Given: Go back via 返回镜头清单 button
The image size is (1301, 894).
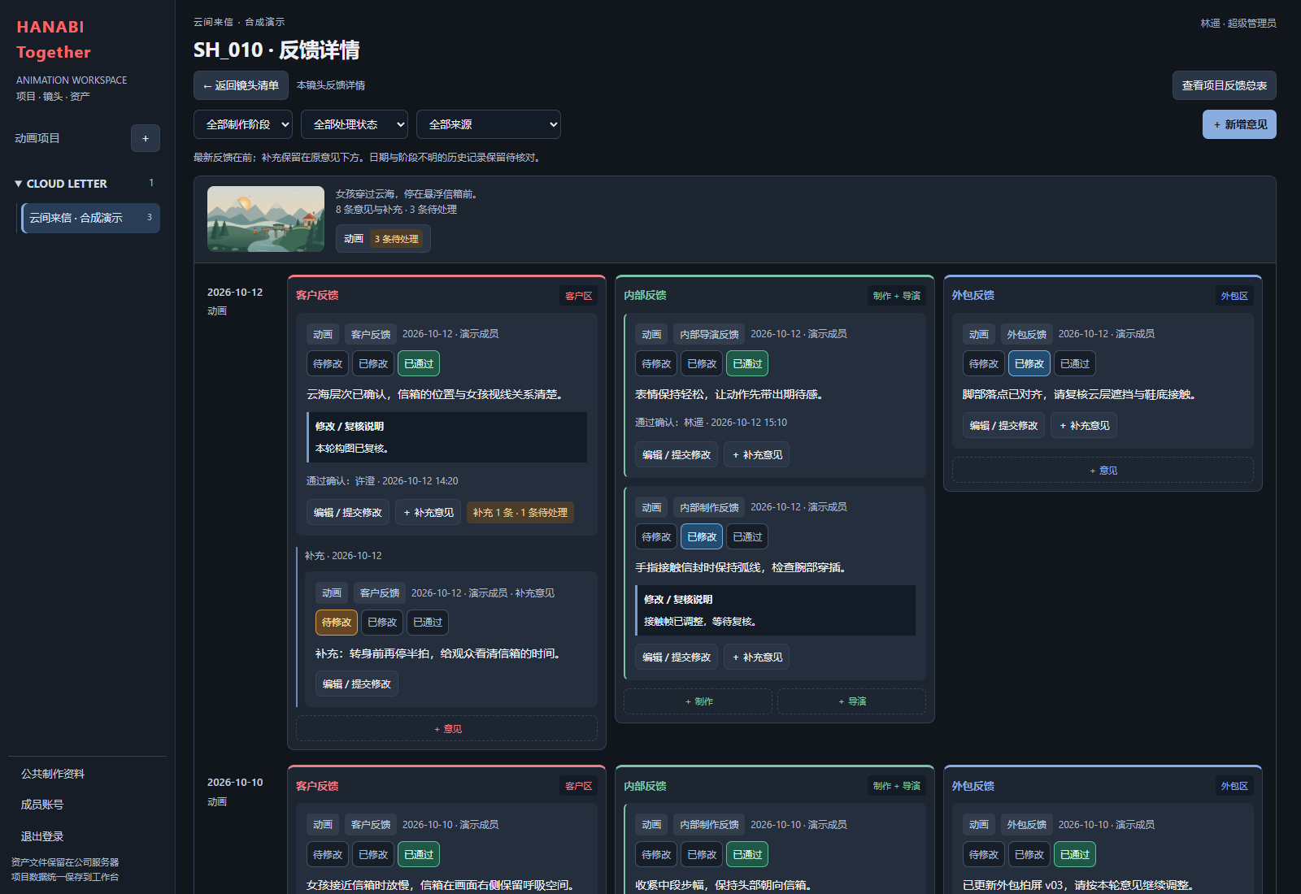Looking at the screenshot, I should (x=241, y=85).
